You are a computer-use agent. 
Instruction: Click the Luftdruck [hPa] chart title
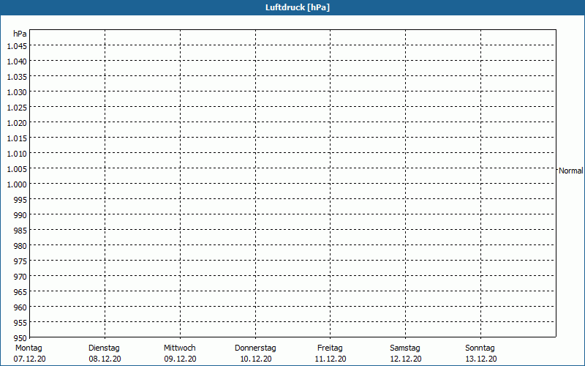(x=292, y=7)
